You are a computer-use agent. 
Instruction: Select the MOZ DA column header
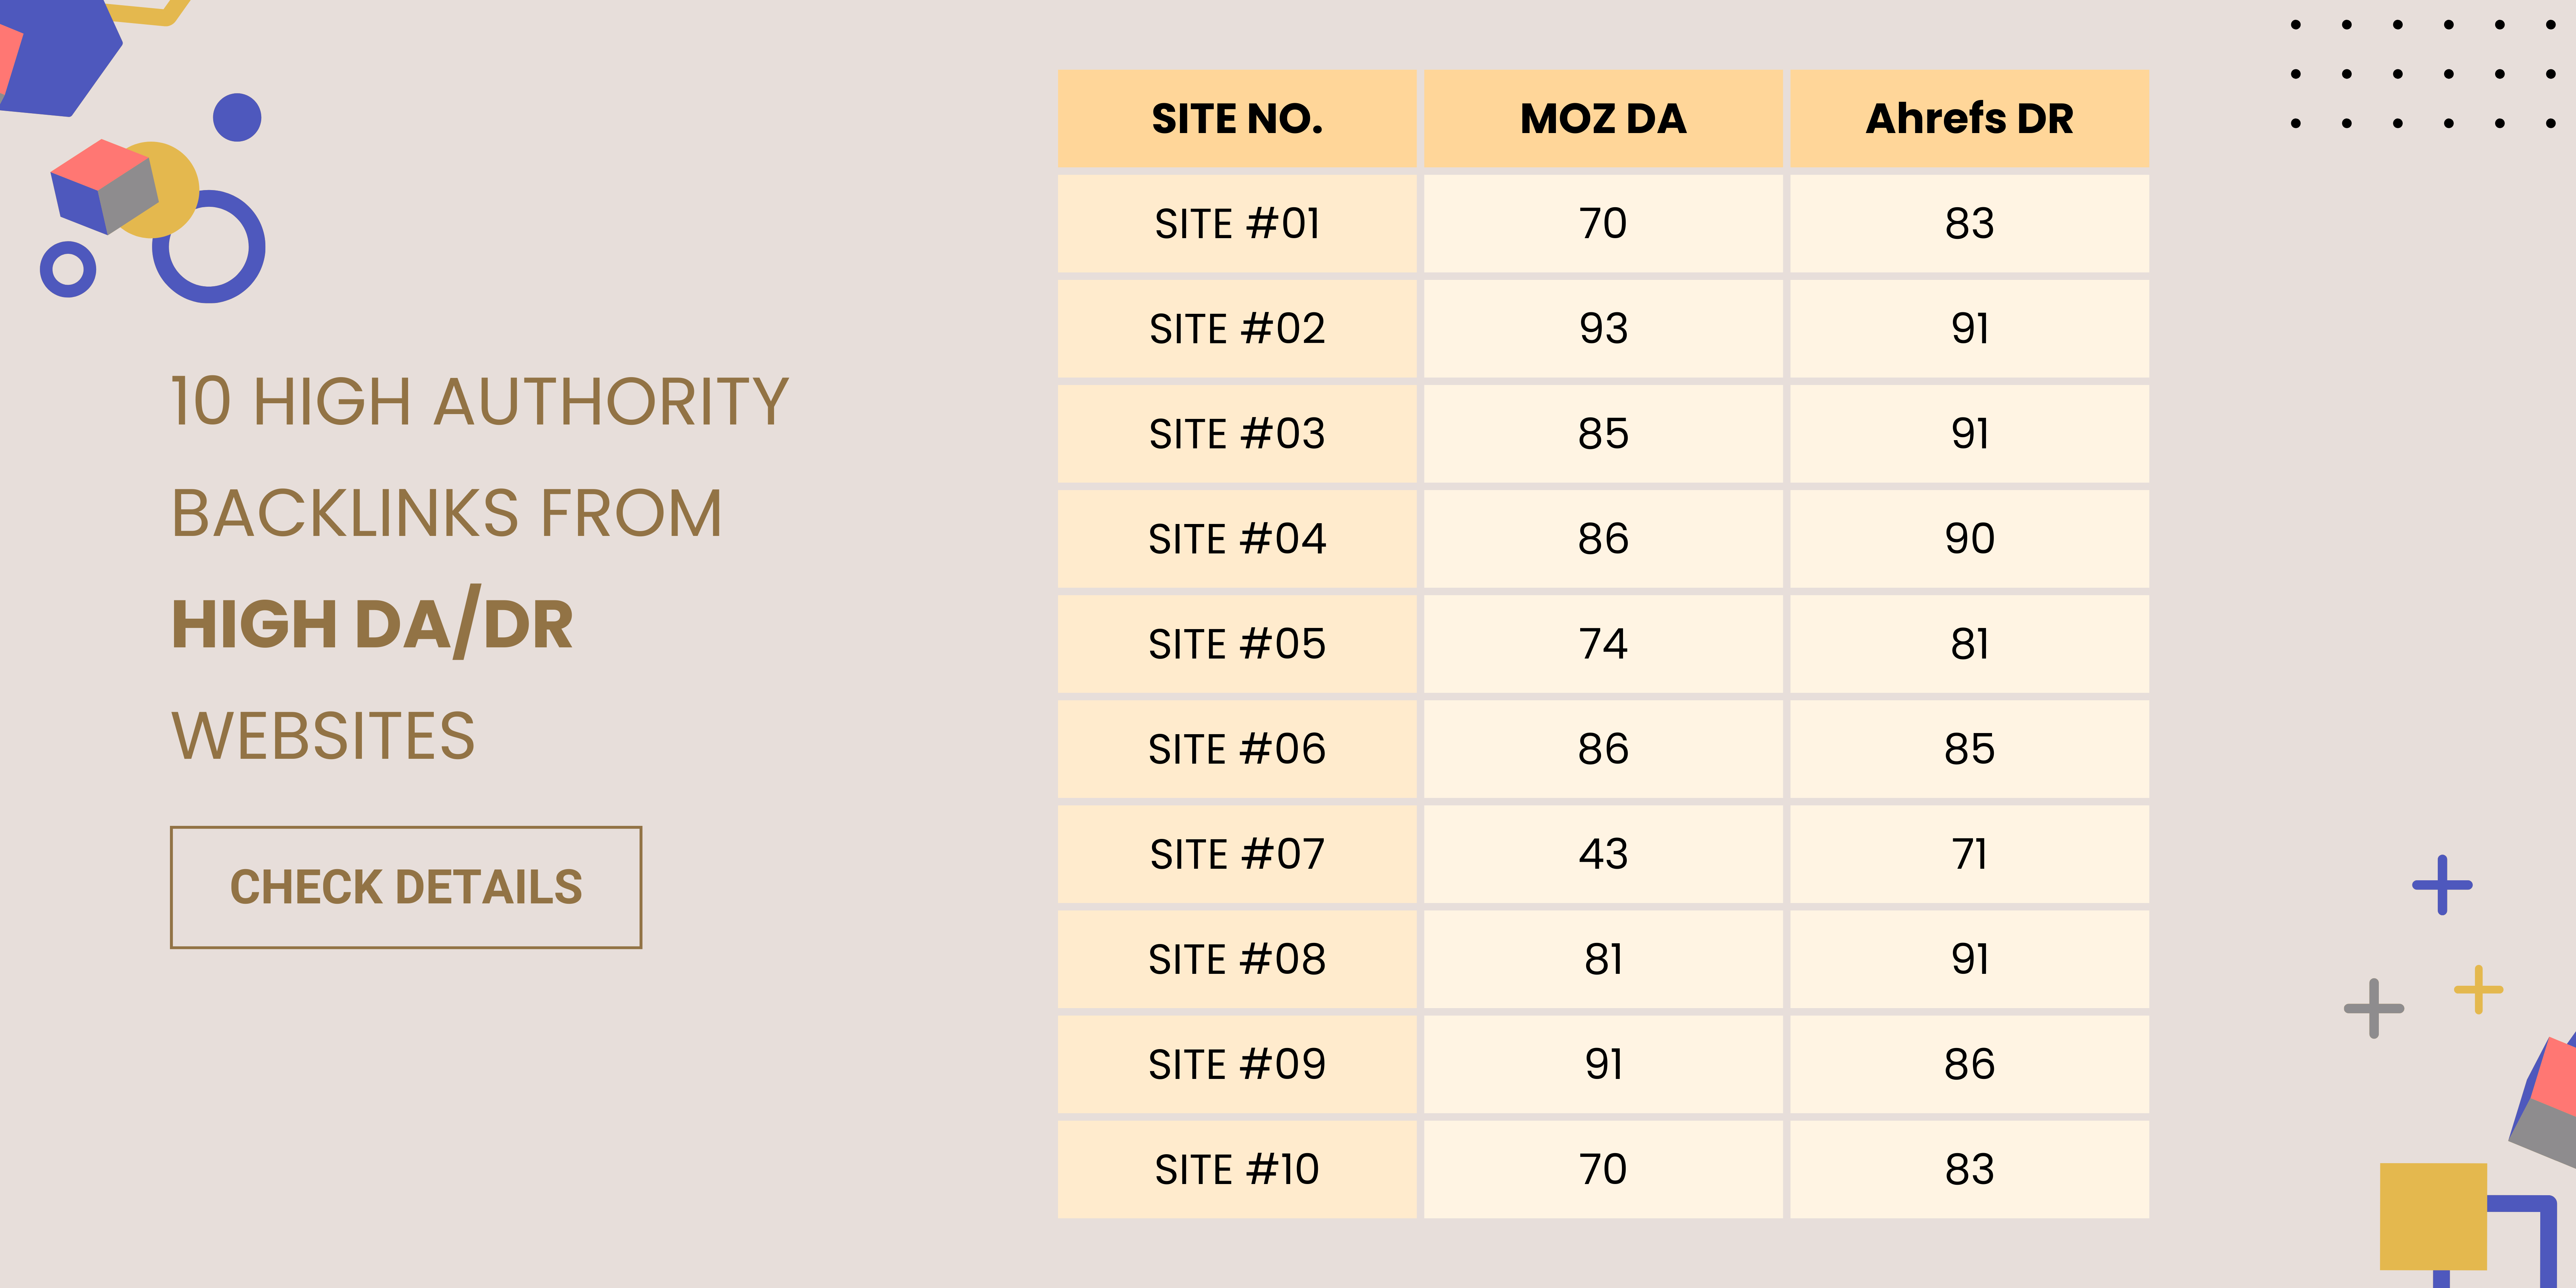point(1603,119)
